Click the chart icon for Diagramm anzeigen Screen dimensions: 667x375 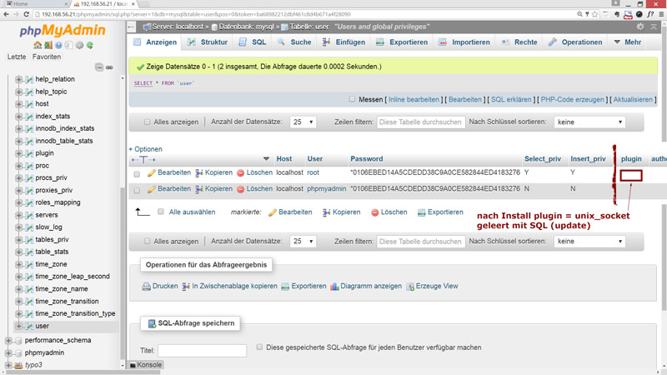pyautogui.click(x=335, y=287)
